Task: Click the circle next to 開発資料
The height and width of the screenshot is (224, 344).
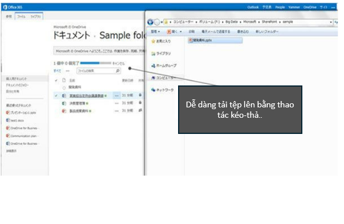Action: [x=64, y=88]
